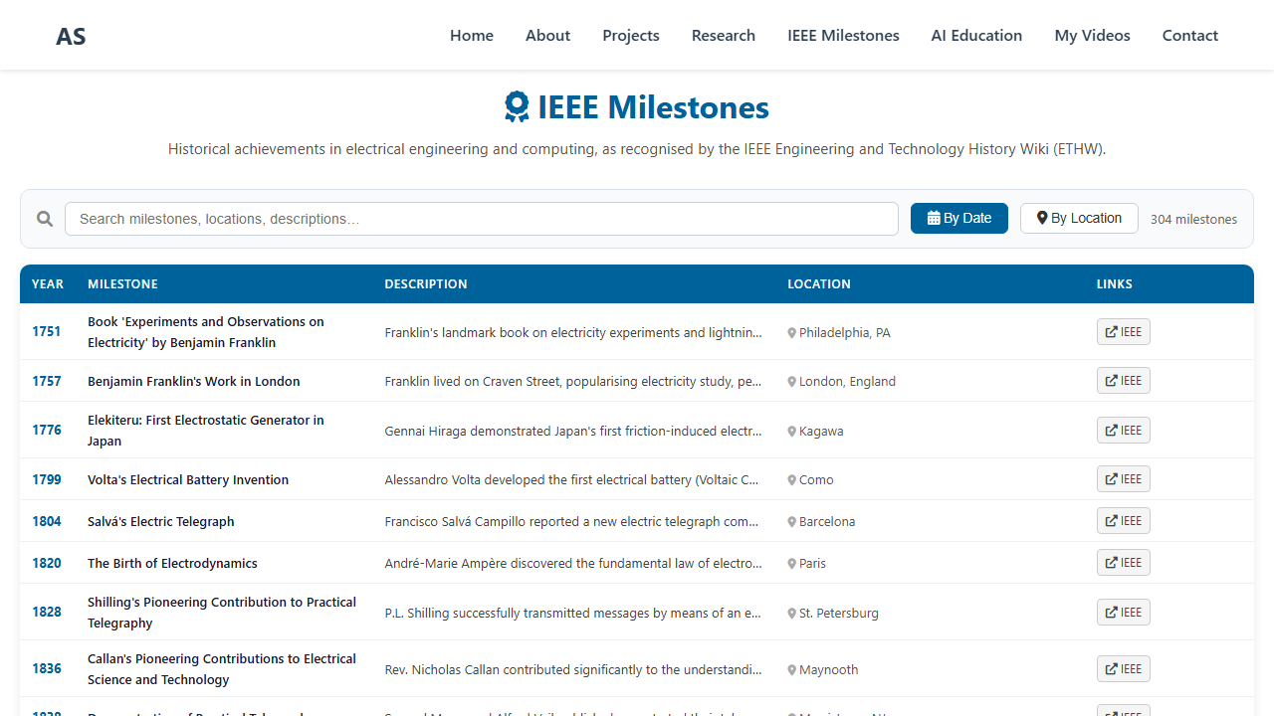Select year 1776 cell

[47, 430]
